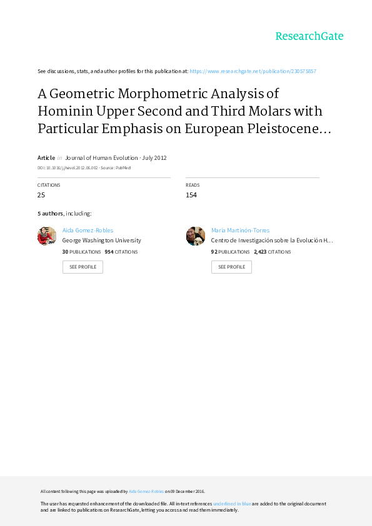Click the reads count 154
The width and height of the screenshot is (372, 526).
[191, 195]
